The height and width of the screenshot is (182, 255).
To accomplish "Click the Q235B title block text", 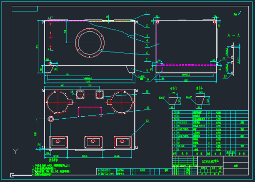I will click(x=210, y=161).
